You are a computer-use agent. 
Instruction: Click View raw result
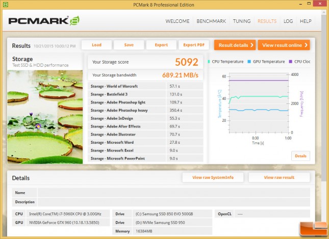pyautogui.click(x=279, y=177)
